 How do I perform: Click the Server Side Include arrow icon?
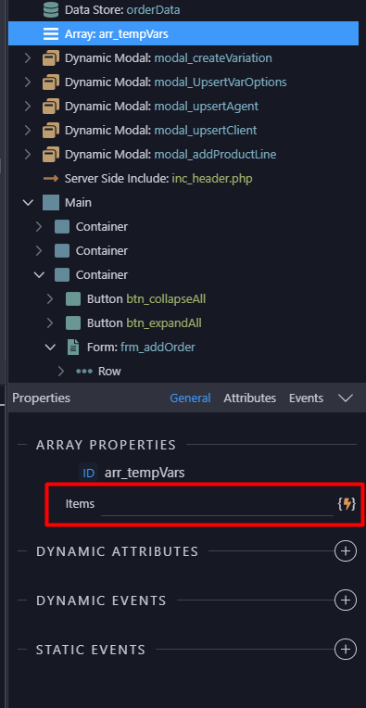coord(51,178)
